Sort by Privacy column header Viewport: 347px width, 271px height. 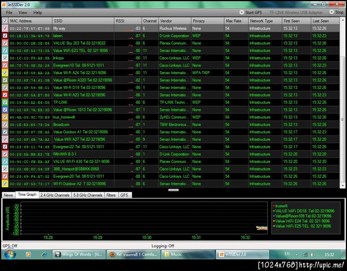(208, 21)
